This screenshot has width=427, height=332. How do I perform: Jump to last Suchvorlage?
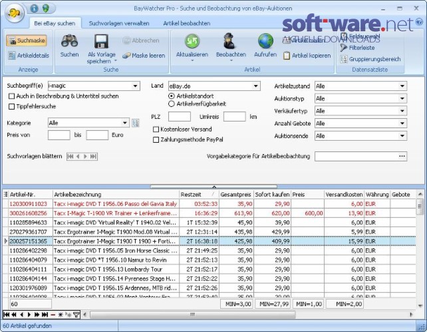point(93,156)
